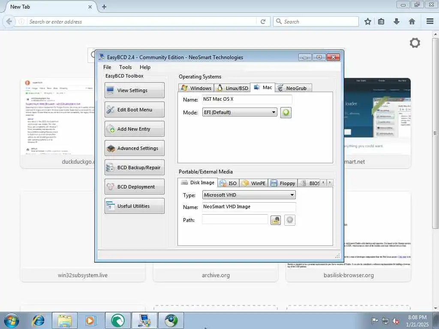Viewport: 439px width, 329px height.
Task: Click the green add entry icon beside Mode
Action: click(x=286, y=113)
